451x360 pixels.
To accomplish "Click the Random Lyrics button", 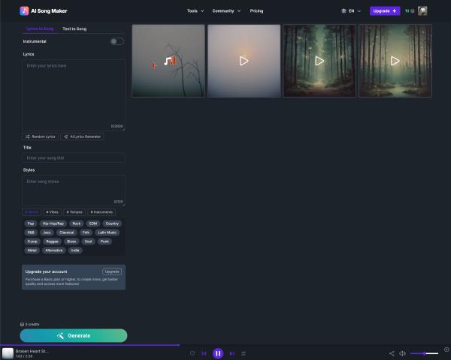I will (x=40, y=136).
